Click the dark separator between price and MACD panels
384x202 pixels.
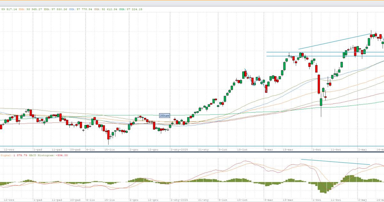coord(192,152)
